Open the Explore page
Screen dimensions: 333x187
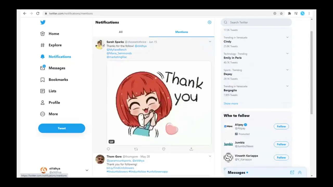pos(55,45)
